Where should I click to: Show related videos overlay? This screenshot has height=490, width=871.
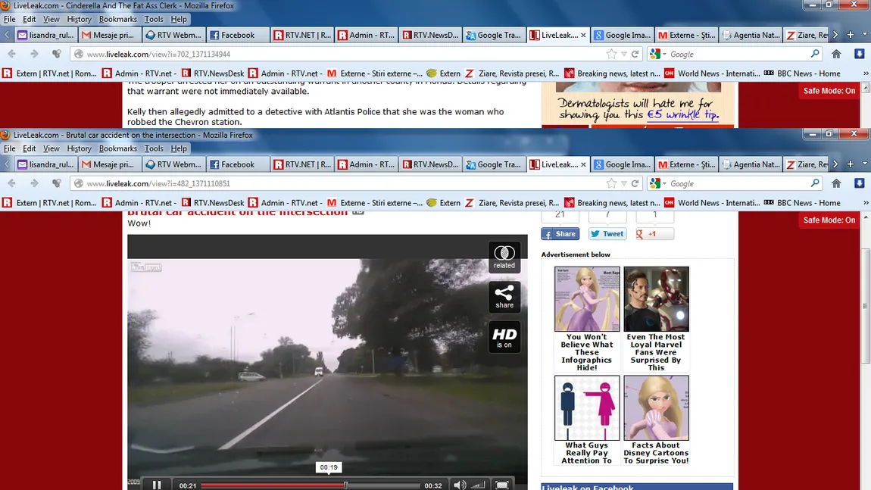pos(504,257)
